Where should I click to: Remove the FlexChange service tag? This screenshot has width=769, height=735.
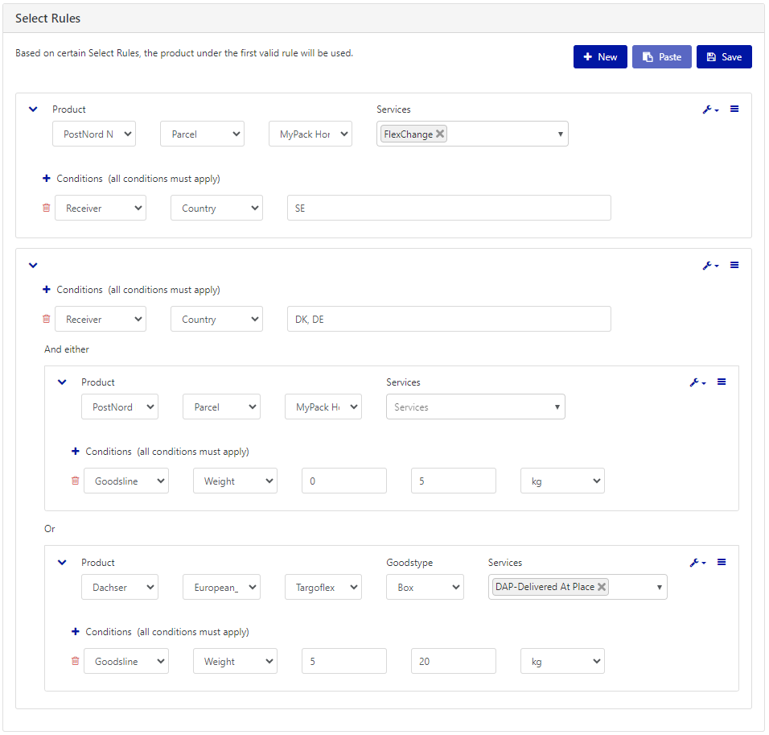click(440, 134)
